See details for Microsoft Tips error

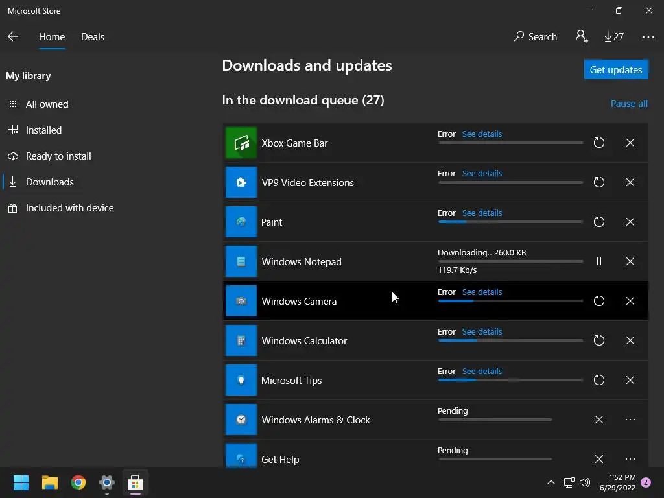click(482, 372)
